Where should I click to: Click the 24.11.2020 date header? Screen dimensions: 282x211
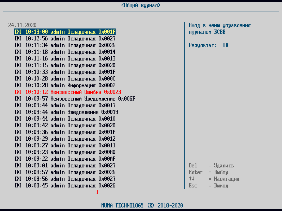click(22, 25)
